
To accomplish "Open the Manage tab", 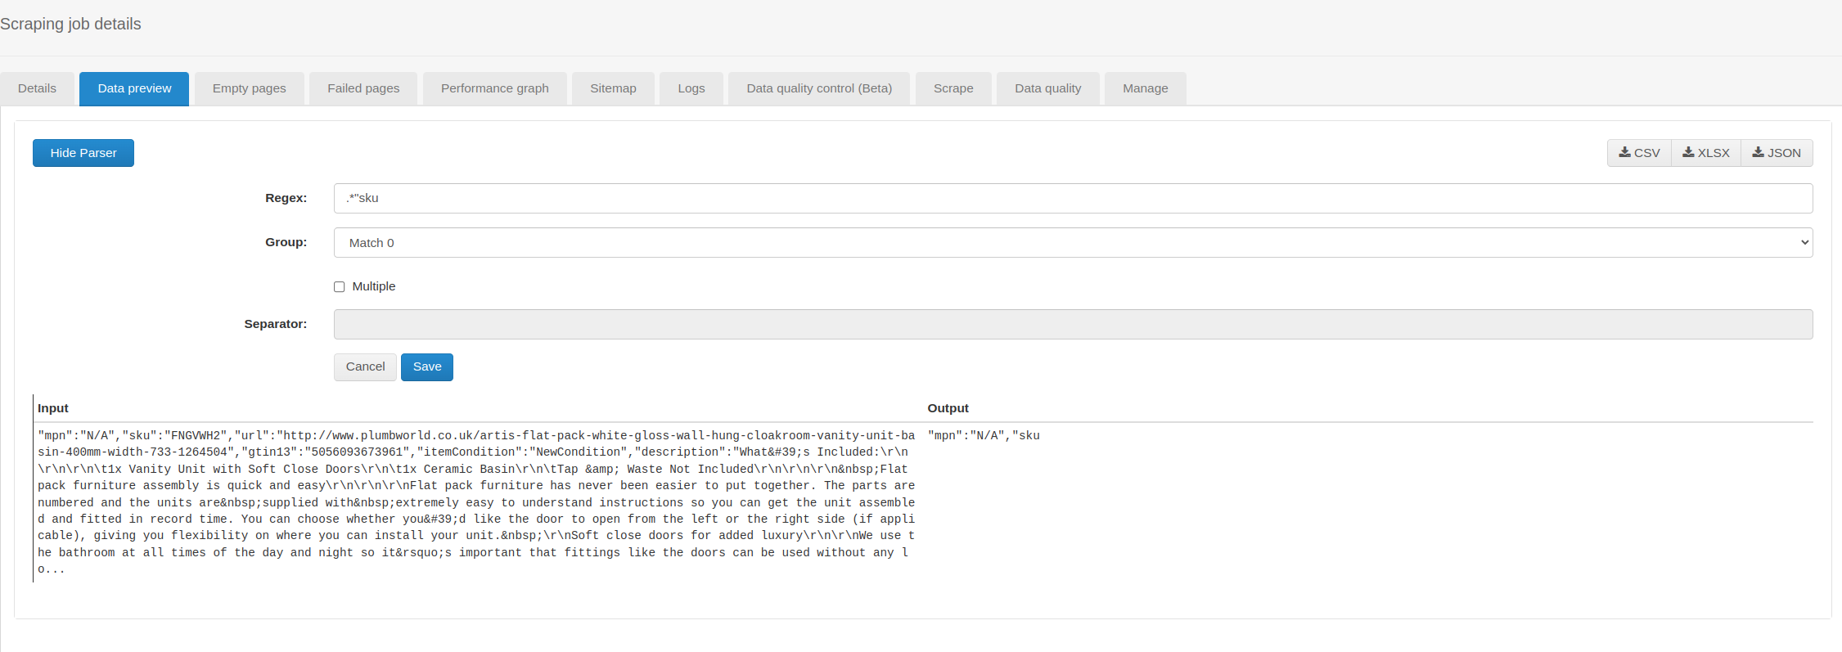I will click(1145, 88).
